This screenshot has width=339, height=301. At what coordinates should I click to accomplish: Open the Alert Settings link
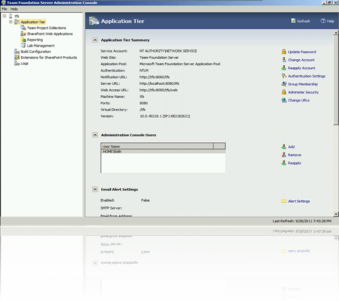tap(299, 201)
